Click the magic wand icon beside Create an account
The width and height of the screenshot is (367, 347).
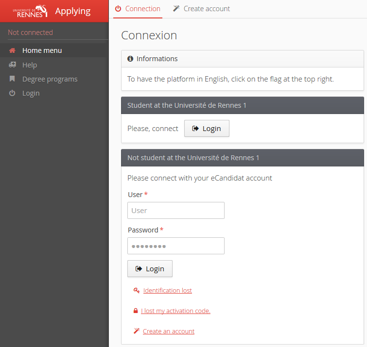pos(137,331)
